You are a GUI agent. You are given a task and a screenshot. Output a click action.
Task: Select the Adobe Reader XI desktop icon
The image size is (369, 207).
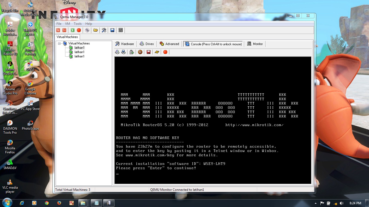pyautogui.click(x=10, y=48)
